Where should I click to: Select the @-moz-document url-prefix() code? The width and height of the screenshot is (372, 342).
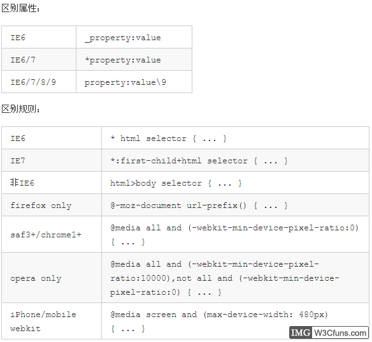(x=199, y=205)
